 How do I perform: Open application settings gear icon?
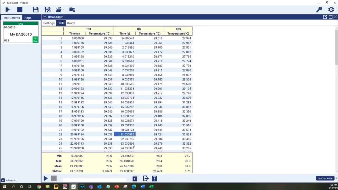tap(331, 10)
